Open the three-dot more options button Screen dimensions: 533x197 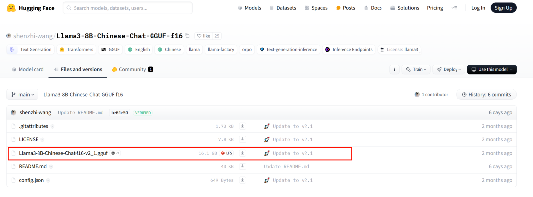point(394,69)
